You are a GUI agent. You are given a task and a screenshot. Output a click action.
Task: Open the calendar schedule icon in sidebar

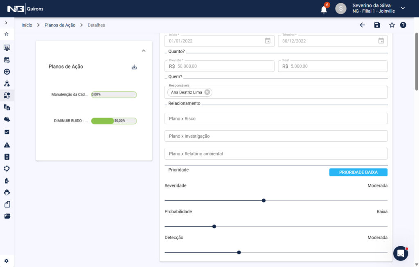click(7, 60)
